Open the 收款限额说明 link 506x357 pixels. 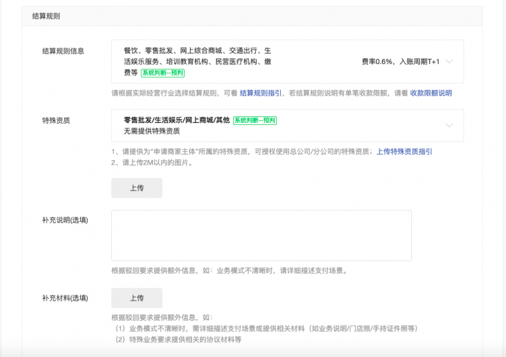pos(430,93)
